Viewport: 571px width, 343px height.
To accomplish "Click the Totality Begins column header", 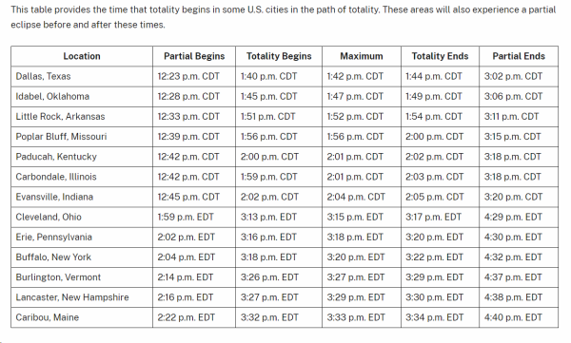I will [x=279, y=56].
